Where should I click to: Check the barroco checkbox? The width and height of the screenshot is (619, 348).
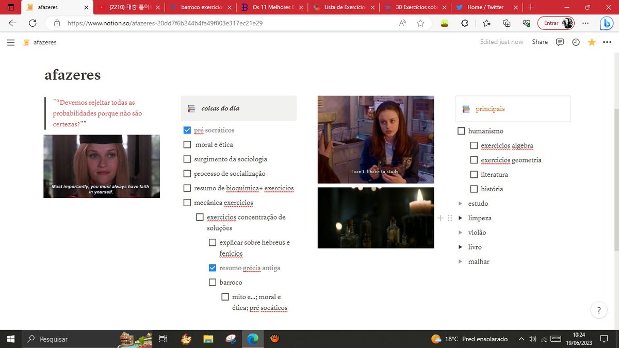pos(213,283)
